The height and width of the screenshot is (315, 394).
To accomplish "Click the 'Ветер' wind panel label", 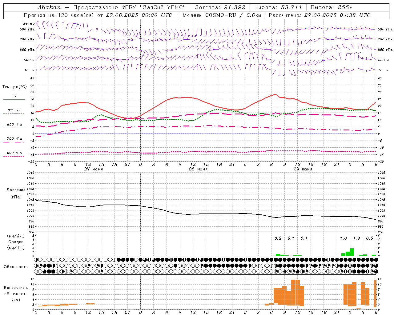I will (x=28, y=23).
